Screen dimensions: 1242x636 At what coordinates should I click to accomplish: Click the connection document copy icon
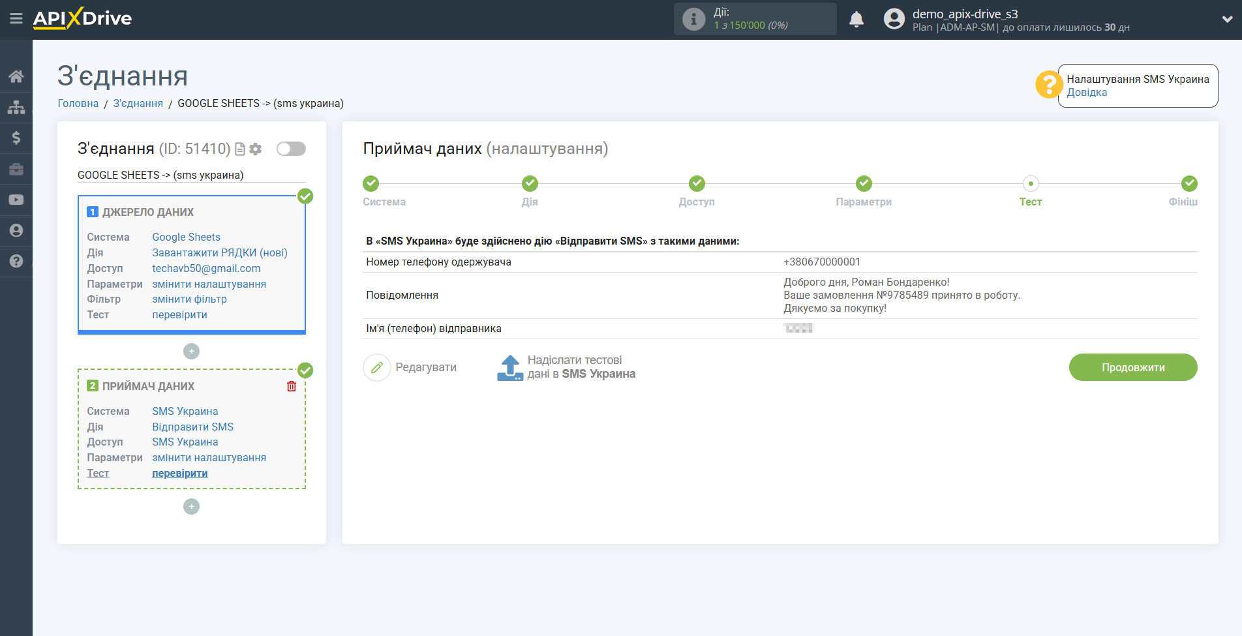tap(240, 149)
